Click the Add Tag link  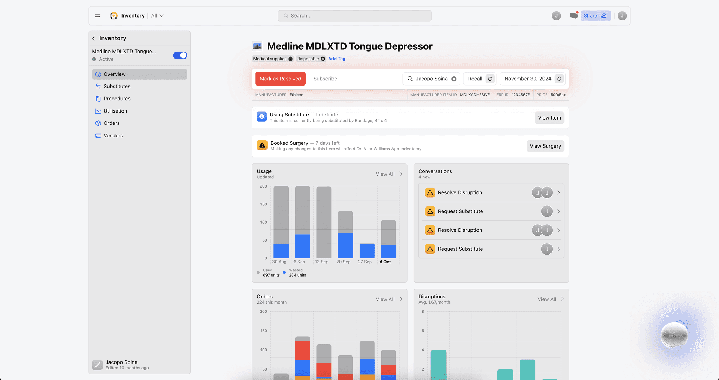pyautogui.click(x=337, y=59)
